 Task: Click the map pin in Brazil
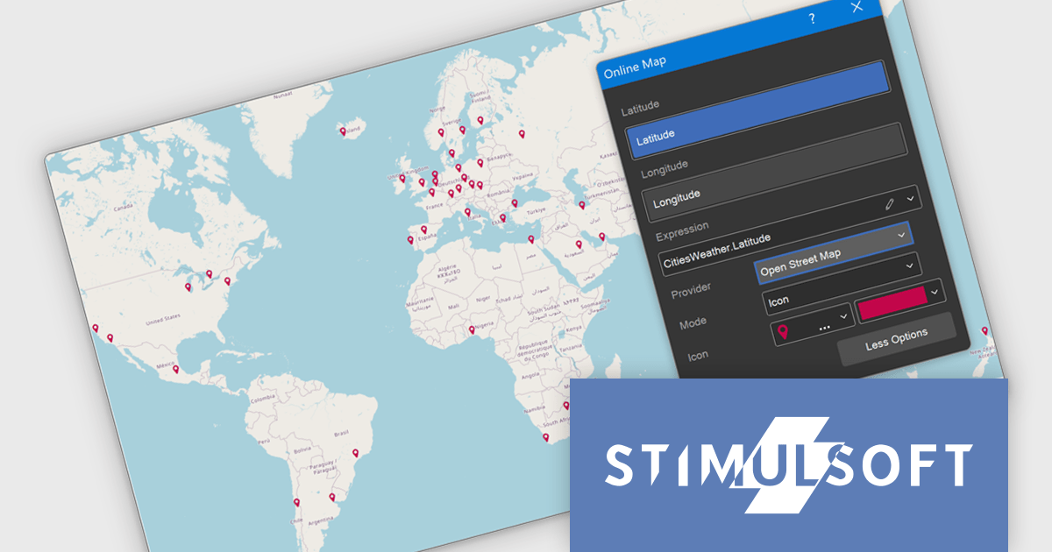pos(355,454)
